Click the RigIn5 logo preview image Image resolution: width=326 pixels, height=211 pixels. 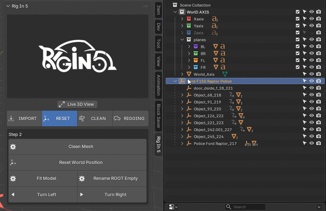(x=78, y=56)
